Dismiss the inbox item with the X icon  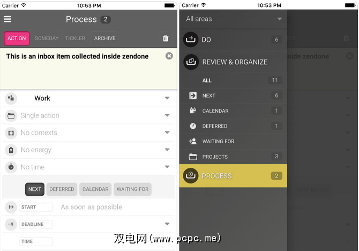click(x=169, y=56)
